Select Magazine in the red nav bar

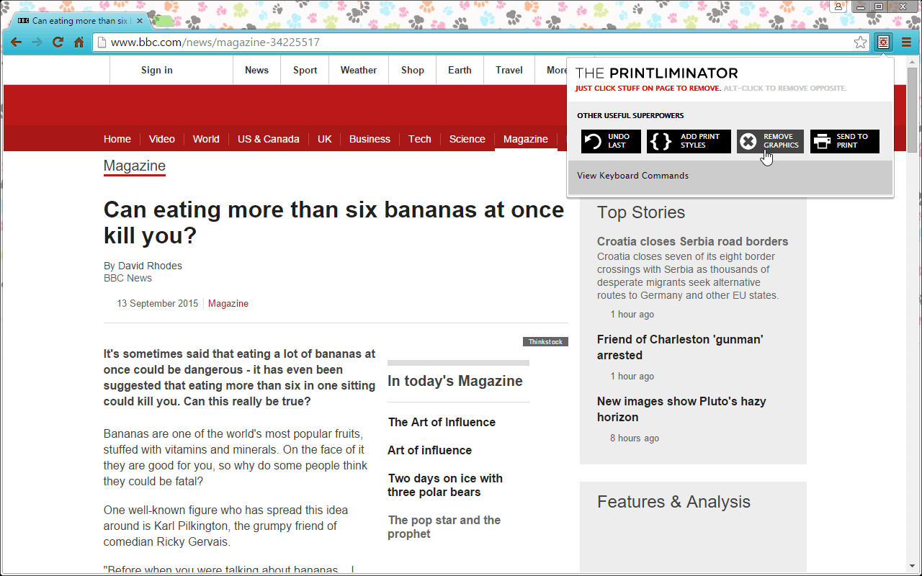pos(526,139)
